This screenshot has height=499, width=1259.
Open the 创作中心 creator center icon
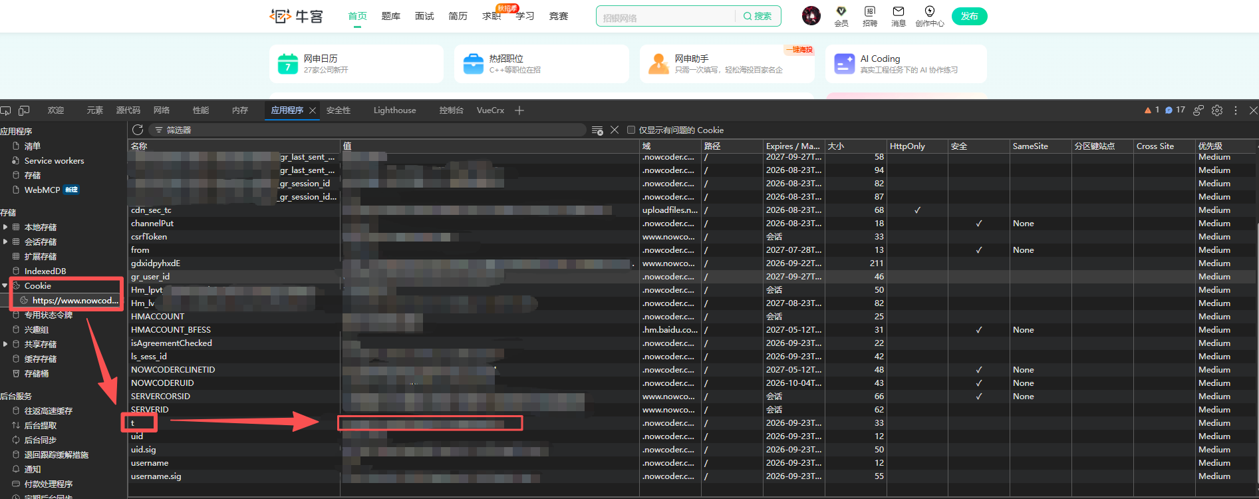click(x=930, y=16)
